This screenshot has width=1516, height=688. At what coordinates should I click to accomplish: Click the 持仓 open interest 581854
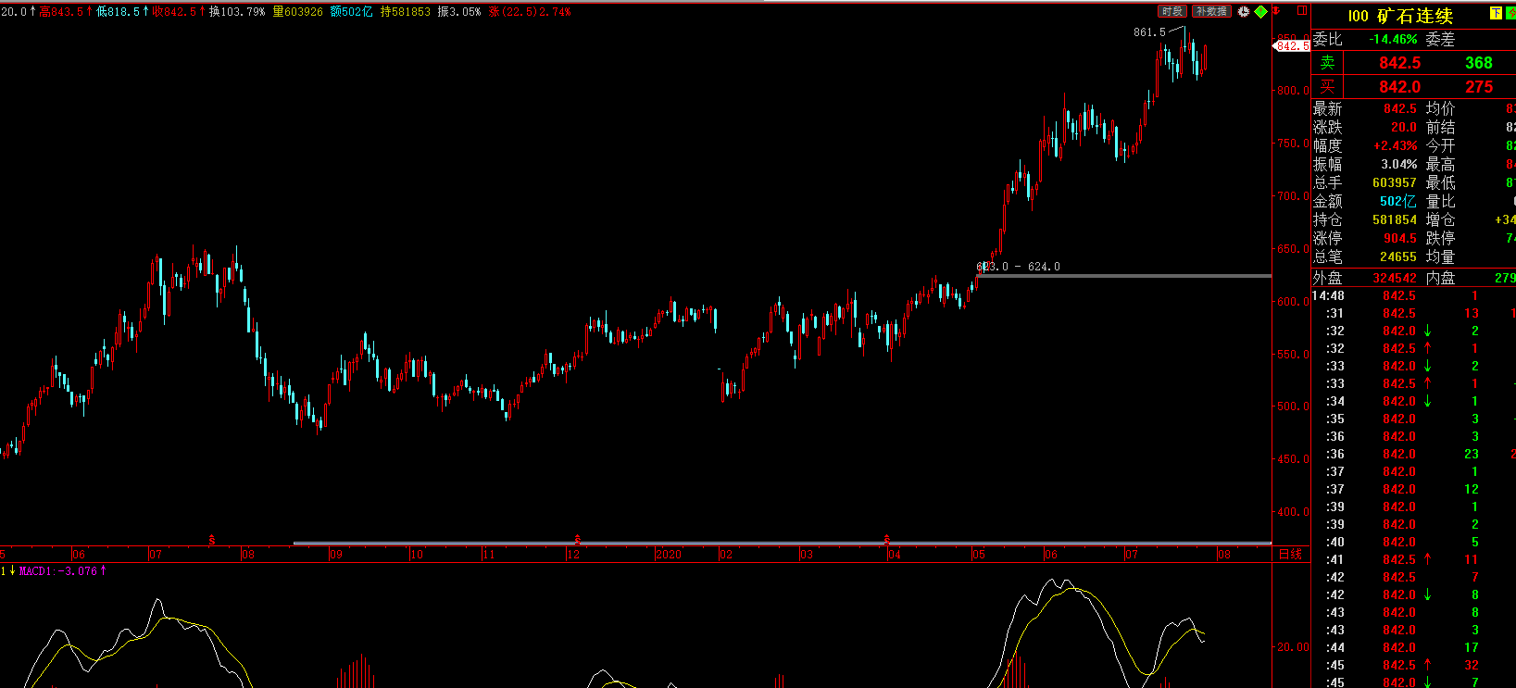(1395, 220)
